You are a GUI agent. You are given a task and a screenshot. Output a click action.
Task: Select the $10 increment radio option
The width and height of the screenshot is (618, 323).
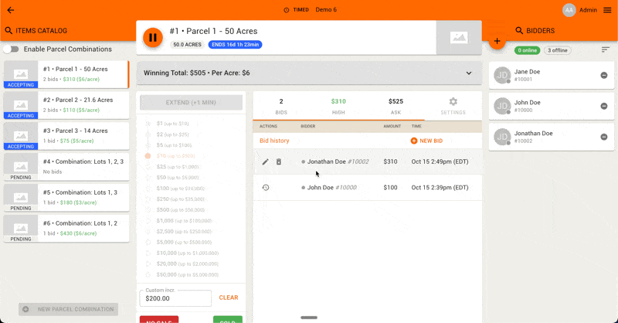point(148,156)
